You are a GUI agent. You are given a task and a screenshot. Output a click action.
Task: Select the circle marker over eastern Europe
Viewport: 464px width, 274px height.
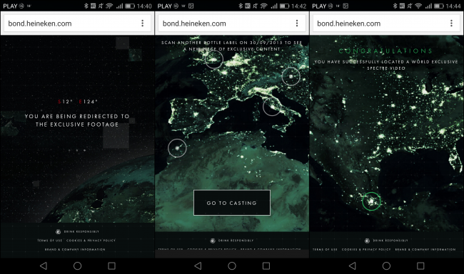click(291, 76)
